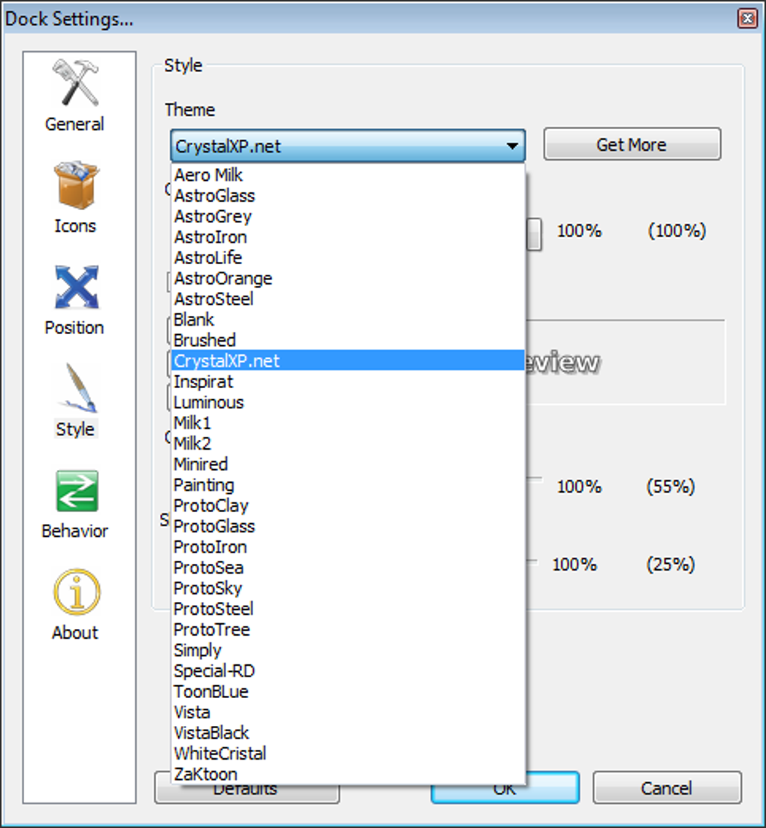Screen dimensions: 766x828
Task: Open the About info icon
Action: point(76,593)
